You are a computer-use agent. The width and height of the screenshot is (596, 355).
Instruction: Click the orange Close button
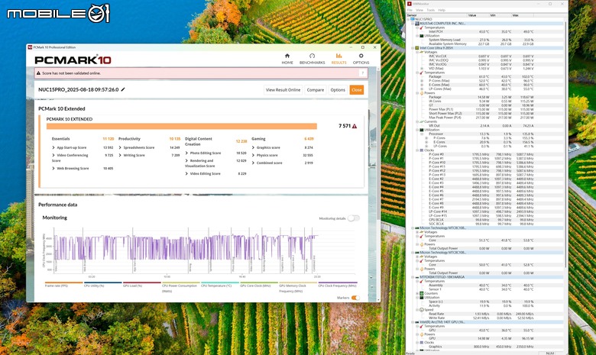click(357, 90)
